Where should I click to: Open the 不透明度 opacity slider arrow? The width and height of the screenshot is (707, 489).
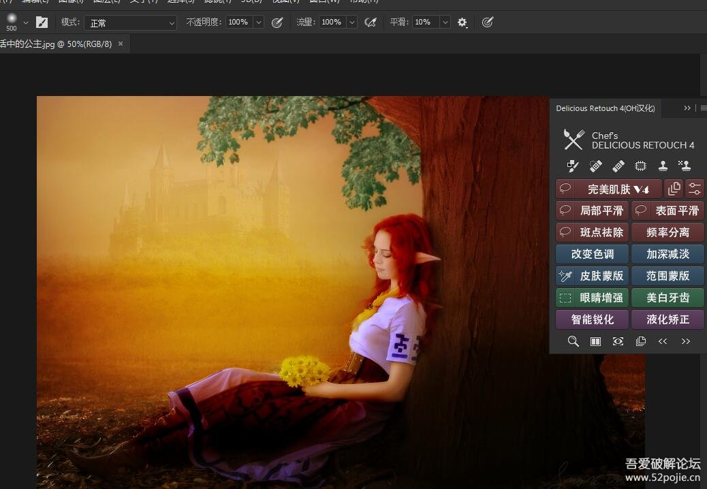(x=259, y=22)
